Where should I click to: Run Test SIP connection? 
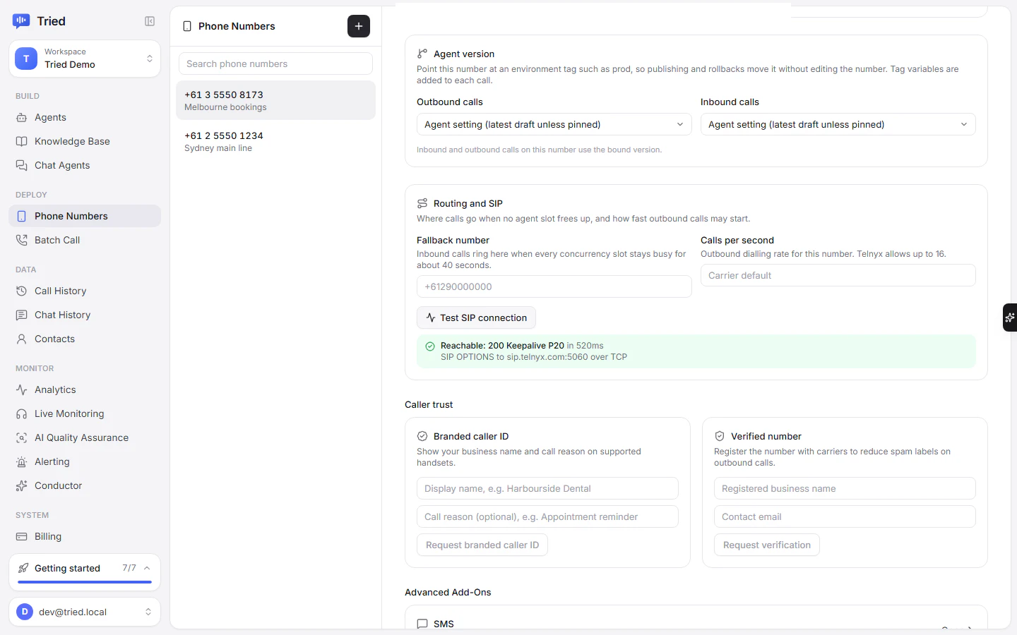point(476,317)
